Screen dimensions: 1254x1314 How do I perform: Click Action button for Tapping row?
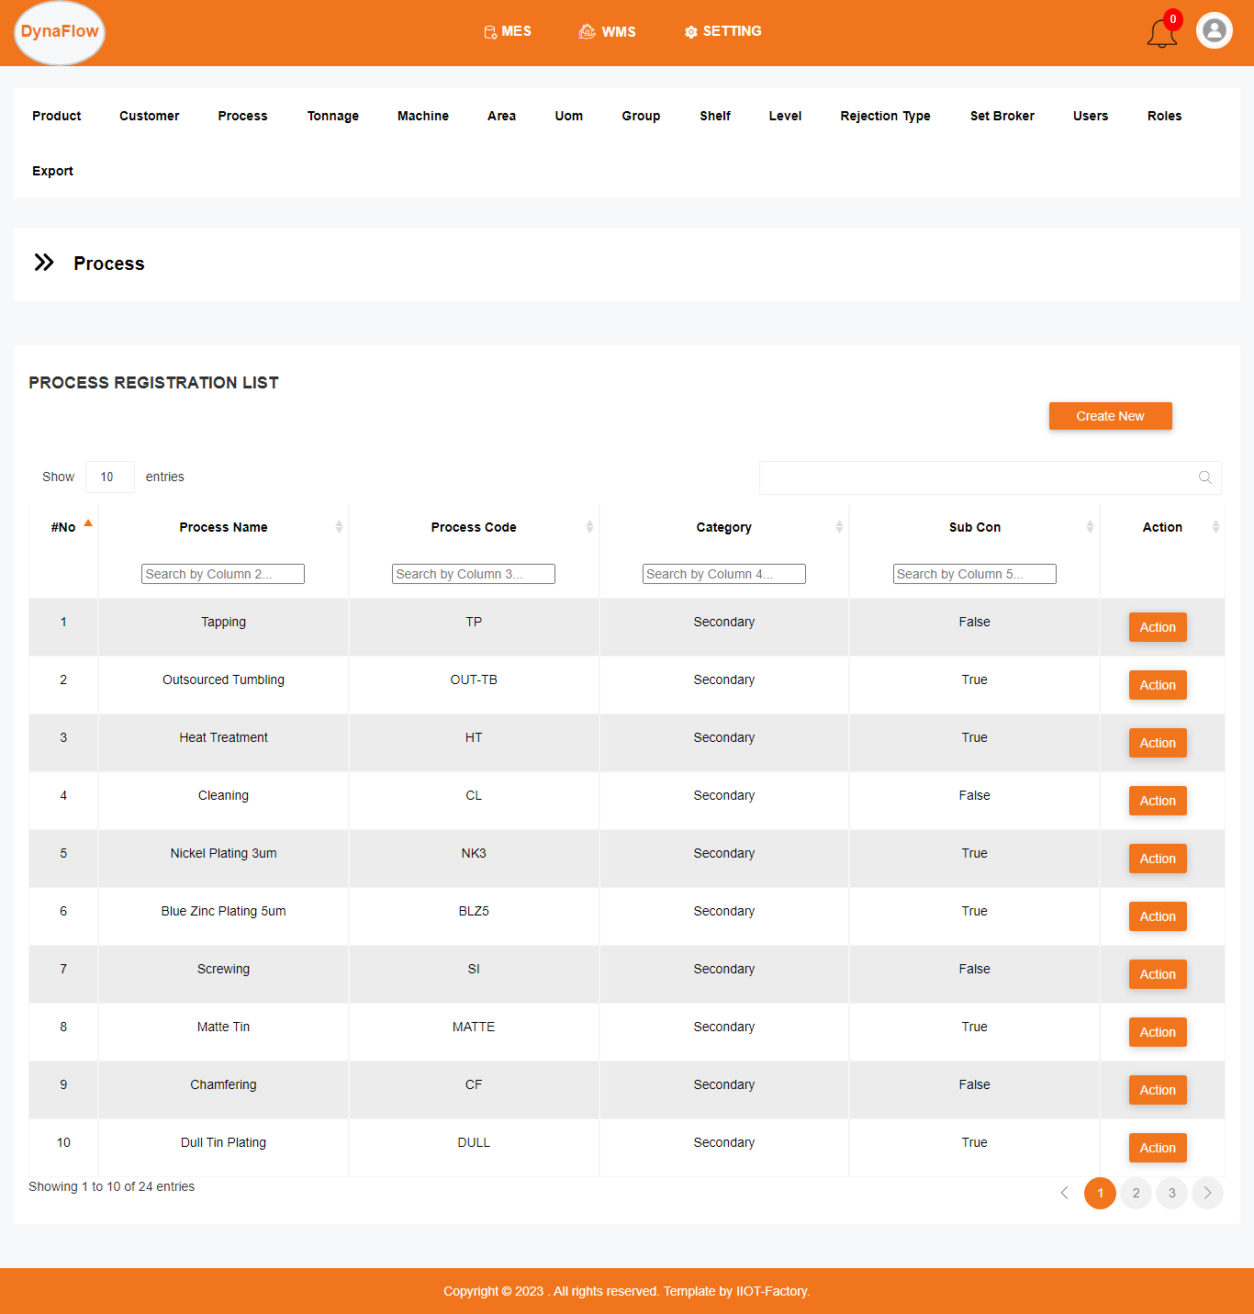click(x=1158, y=627)
